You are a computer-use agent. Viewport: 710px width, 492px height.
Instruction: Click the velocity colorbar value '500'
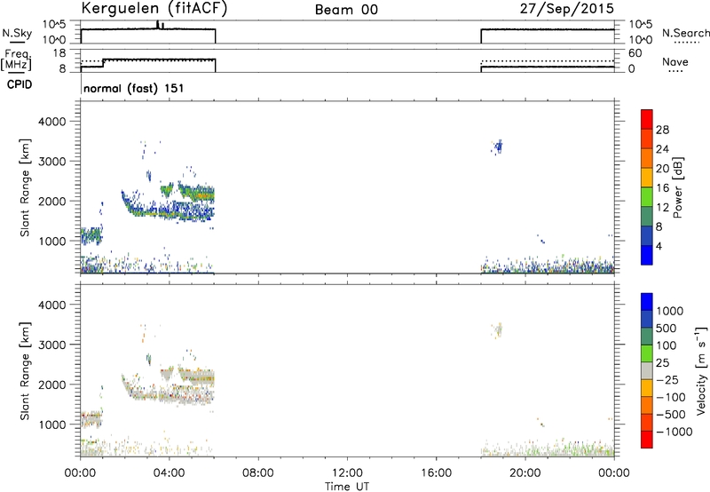coord(667,328)
